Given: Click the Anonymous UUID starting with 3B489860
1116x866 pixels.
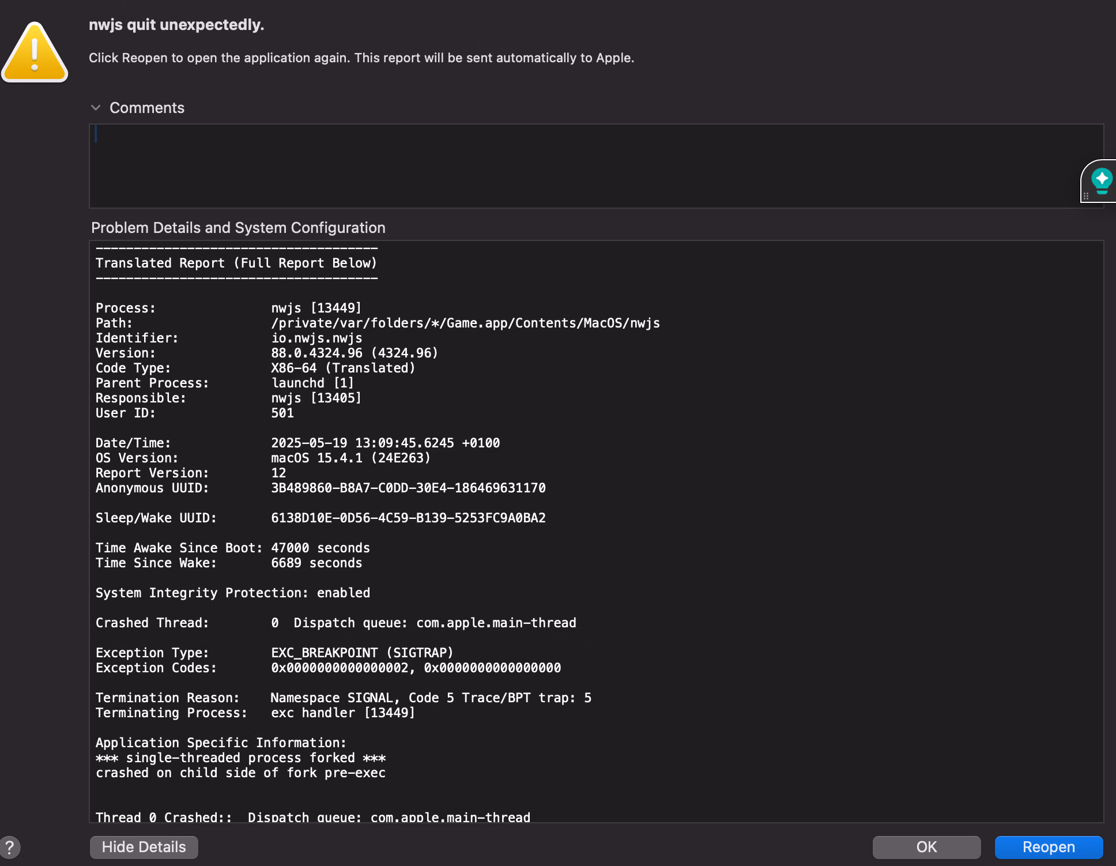Looking at the screenshot, I should click(x=408, y=488).
